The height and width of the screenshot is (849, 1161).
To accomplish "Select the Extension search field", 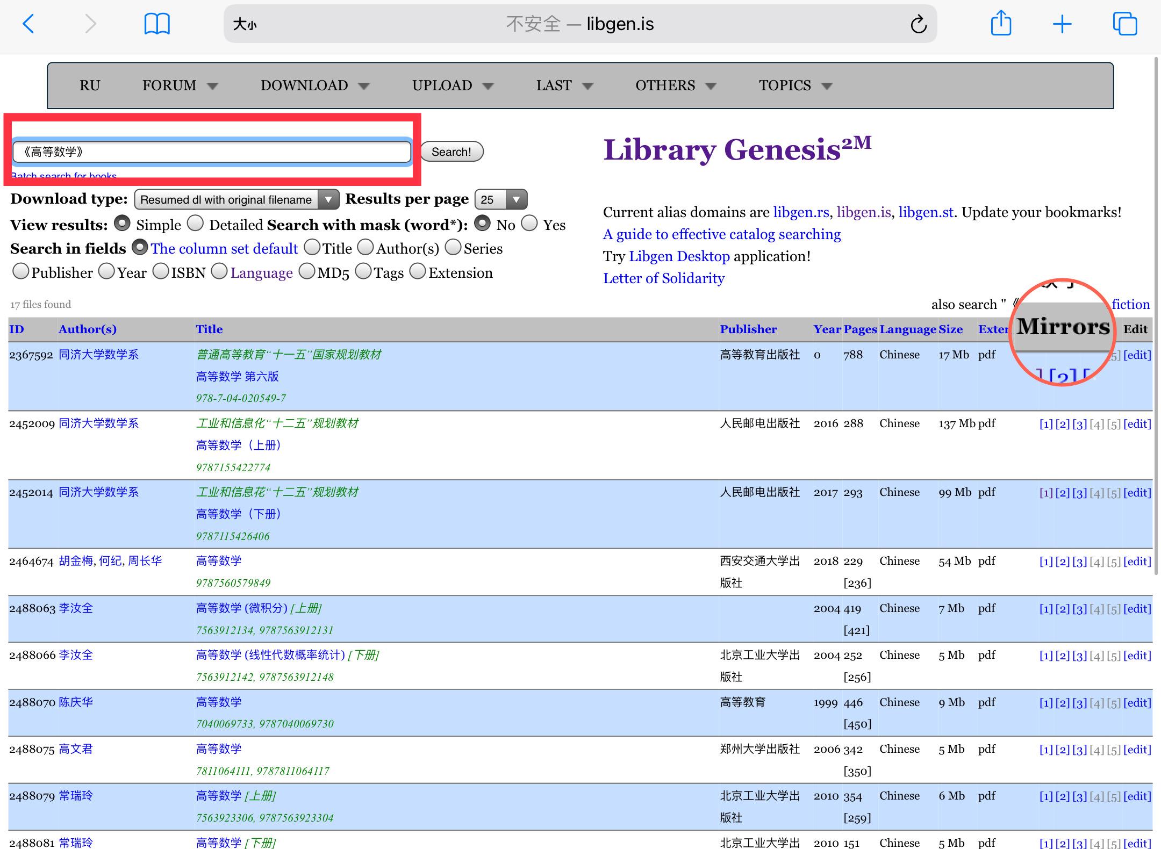I will 418,271.
